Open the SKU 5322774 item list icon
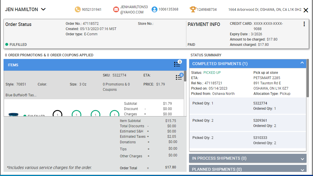 pyautogui.click(x=179, y=77)
